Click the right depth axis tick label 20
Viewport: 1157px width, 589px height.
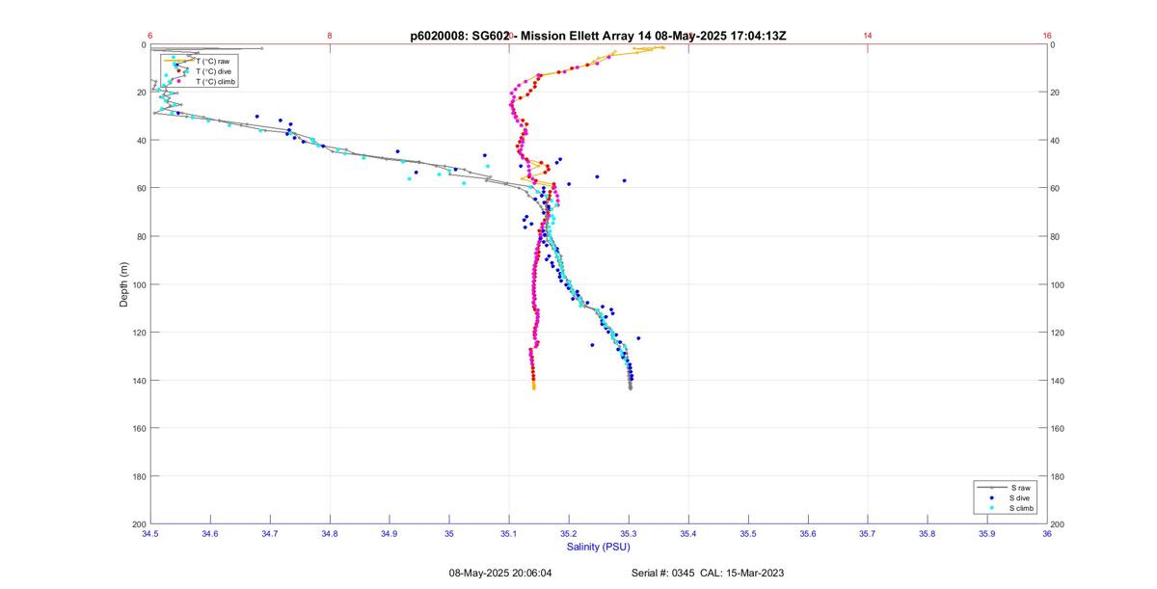(1056, 93)
